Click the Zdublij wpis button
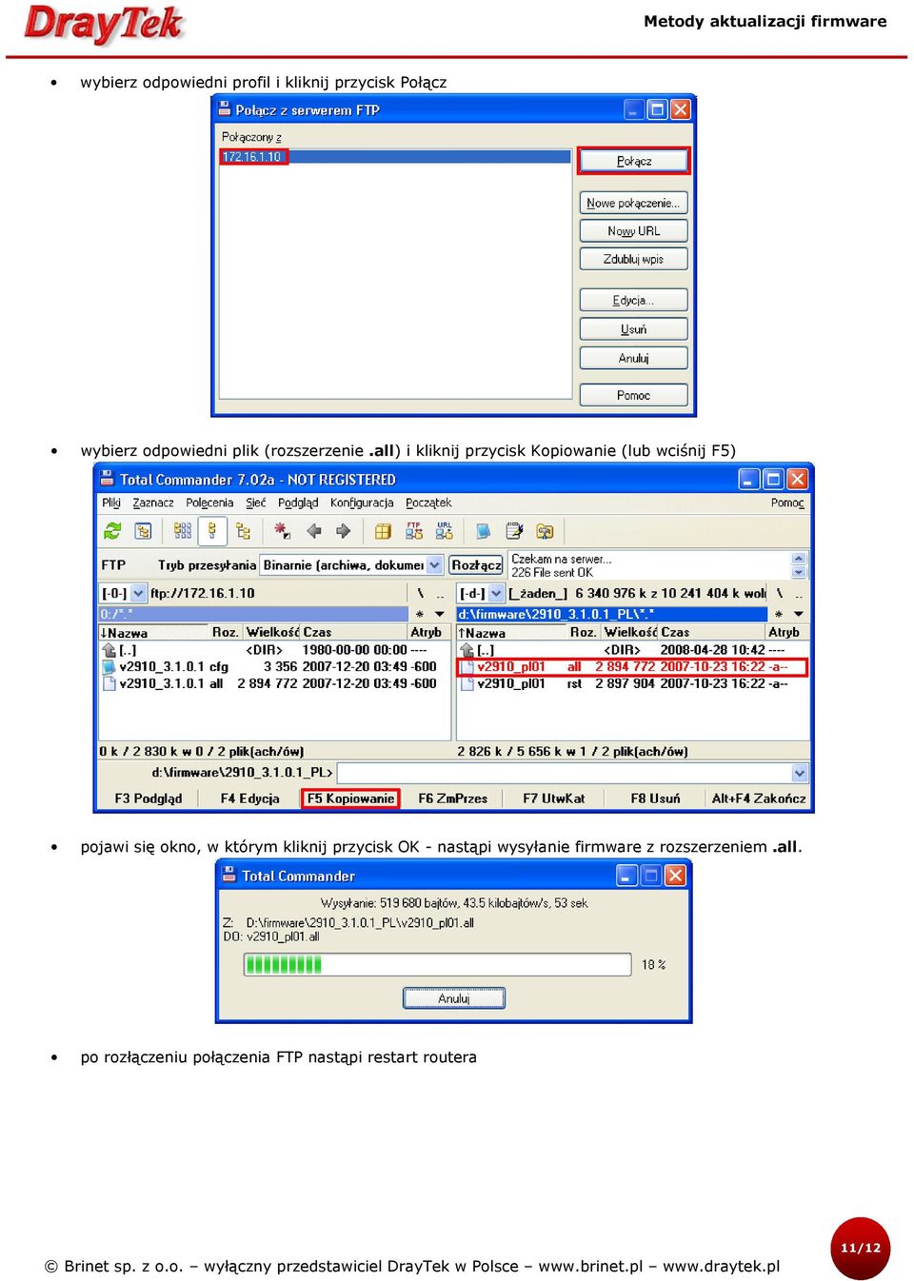914x1281 pixels. (x=634, y=258)
